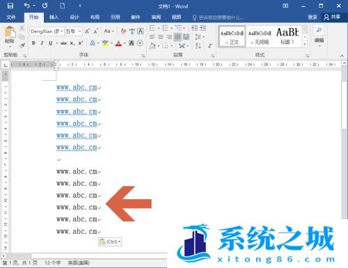The width and height of the screenshot is (348, 268).
Task: Toggle bold formatting
Action: pyautogui.click(x=33, y=43)
